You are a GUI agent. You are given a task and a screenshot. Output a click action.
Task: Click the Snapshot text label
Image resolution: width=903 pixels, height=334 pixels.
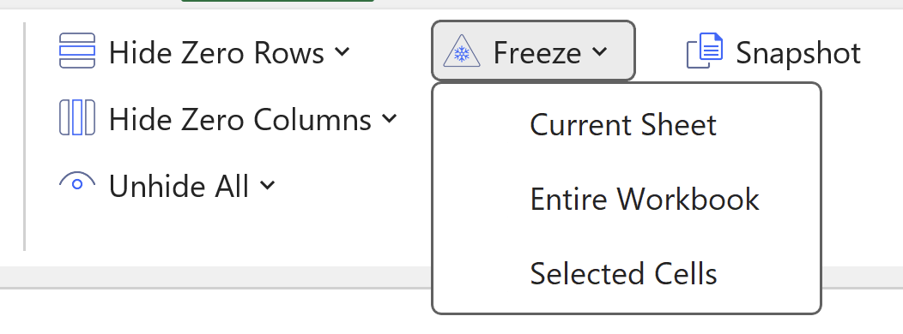click(x=798, y=53)
